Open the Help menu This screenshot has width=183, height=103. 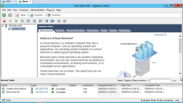(58, 10)
